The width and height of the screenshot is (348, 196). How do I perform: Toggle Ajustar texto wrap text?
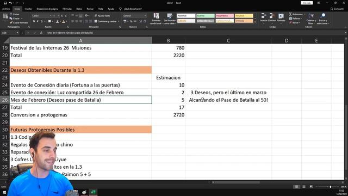(x=102, y=16)
